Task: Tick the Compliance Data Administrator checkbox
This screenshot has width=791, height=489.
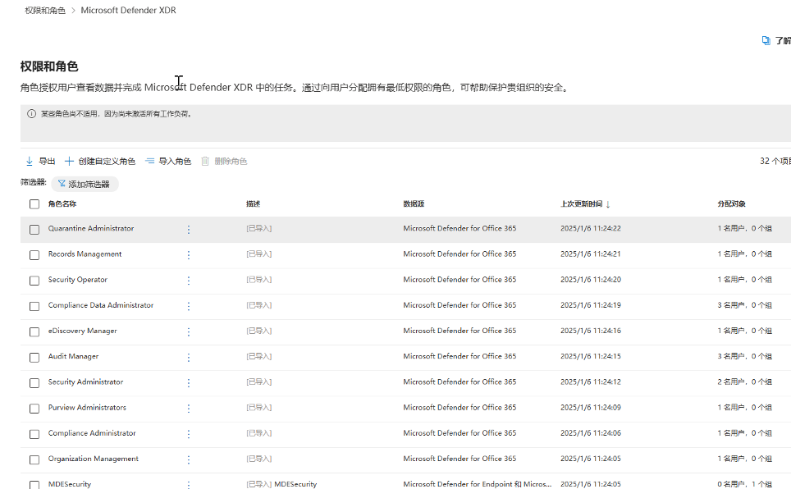Action: click(x=34, y=306)
